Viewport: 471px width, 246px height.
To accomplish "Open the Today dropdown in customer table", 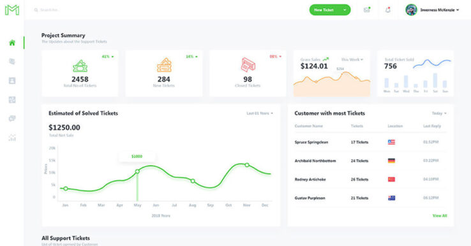I will pos(439,113).
